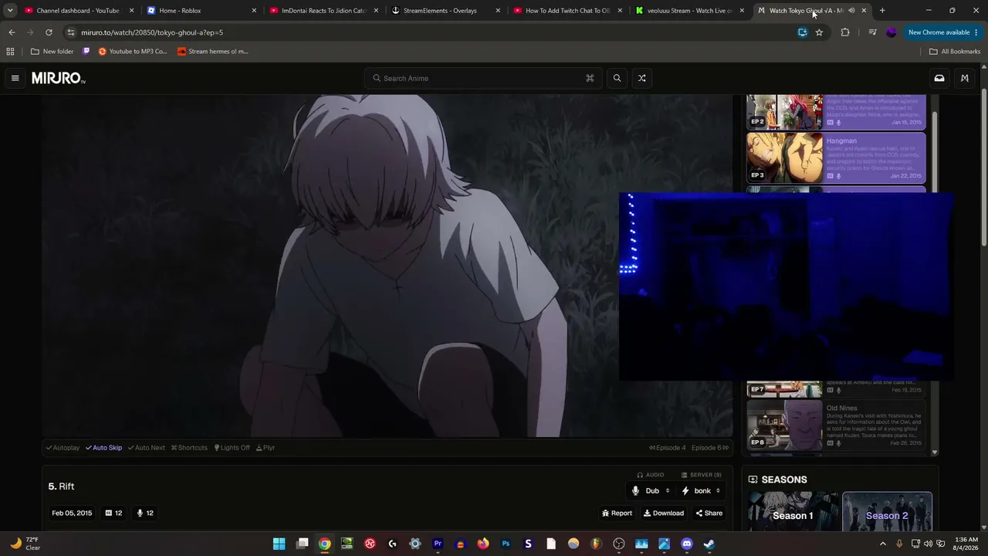
Task: Toggle the Autoplay option
Action: 63,448
